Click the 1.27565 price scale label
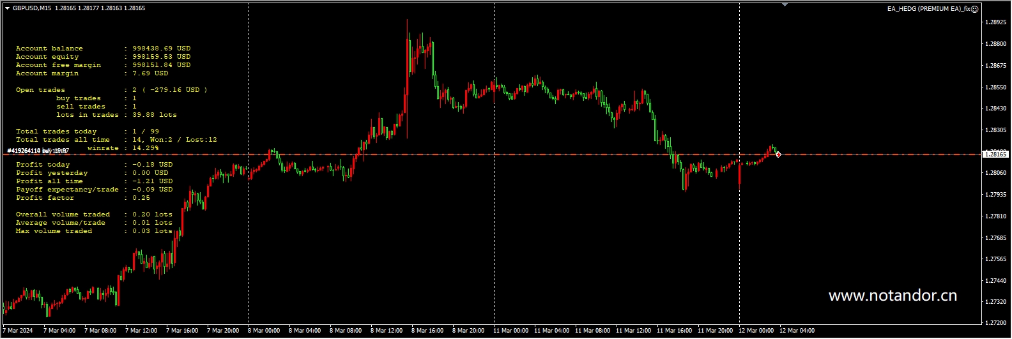The image size is (1012, 339). tap(995, 259)
